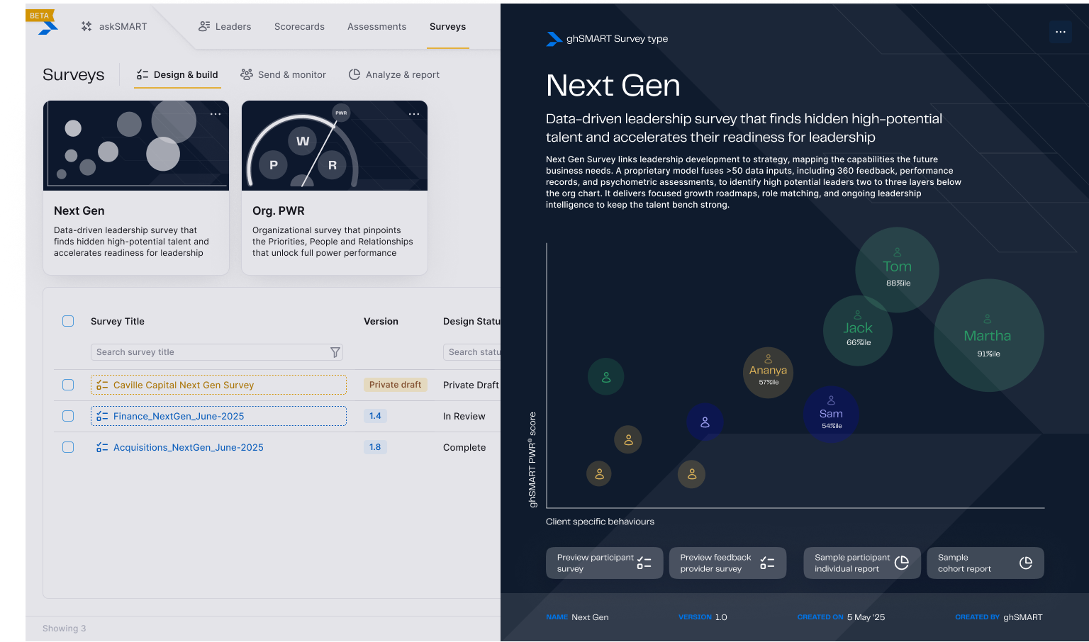This screenshot has height=642, width=1089.
Task: Click the In Review status cell
Action: pyautogui.click(x=464, y=416)
